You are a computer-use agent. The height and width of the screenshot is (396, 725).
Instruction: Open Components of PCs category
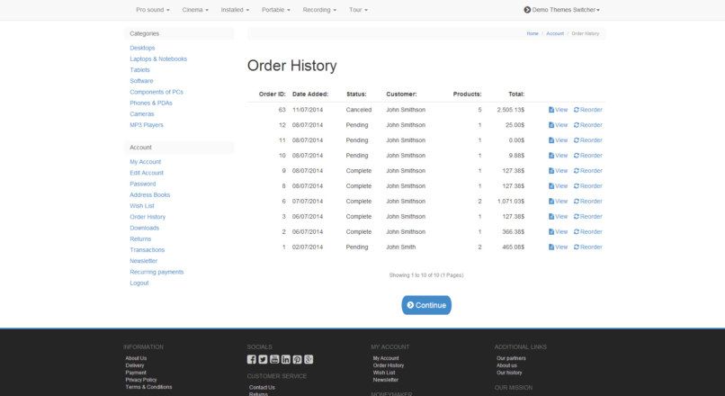tap(157, 92)
